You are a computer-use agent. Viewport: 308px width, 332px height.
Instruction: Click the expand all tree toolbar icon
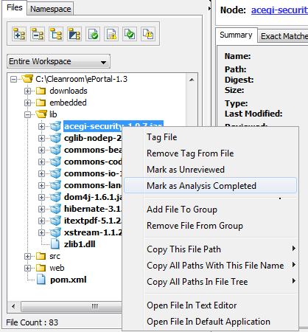(19, 34)
